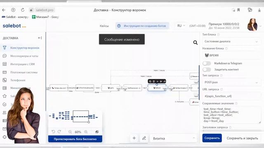This screenshot has width=264, height=148.
Task: Open the Кейсы link
Action: 104,26
